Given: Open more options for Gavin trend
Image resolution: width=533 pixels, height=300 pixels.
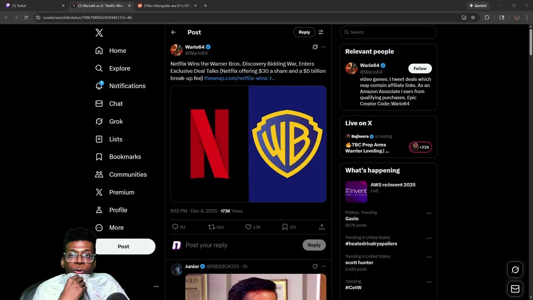Looking at the screenshot, I should 429,213.
